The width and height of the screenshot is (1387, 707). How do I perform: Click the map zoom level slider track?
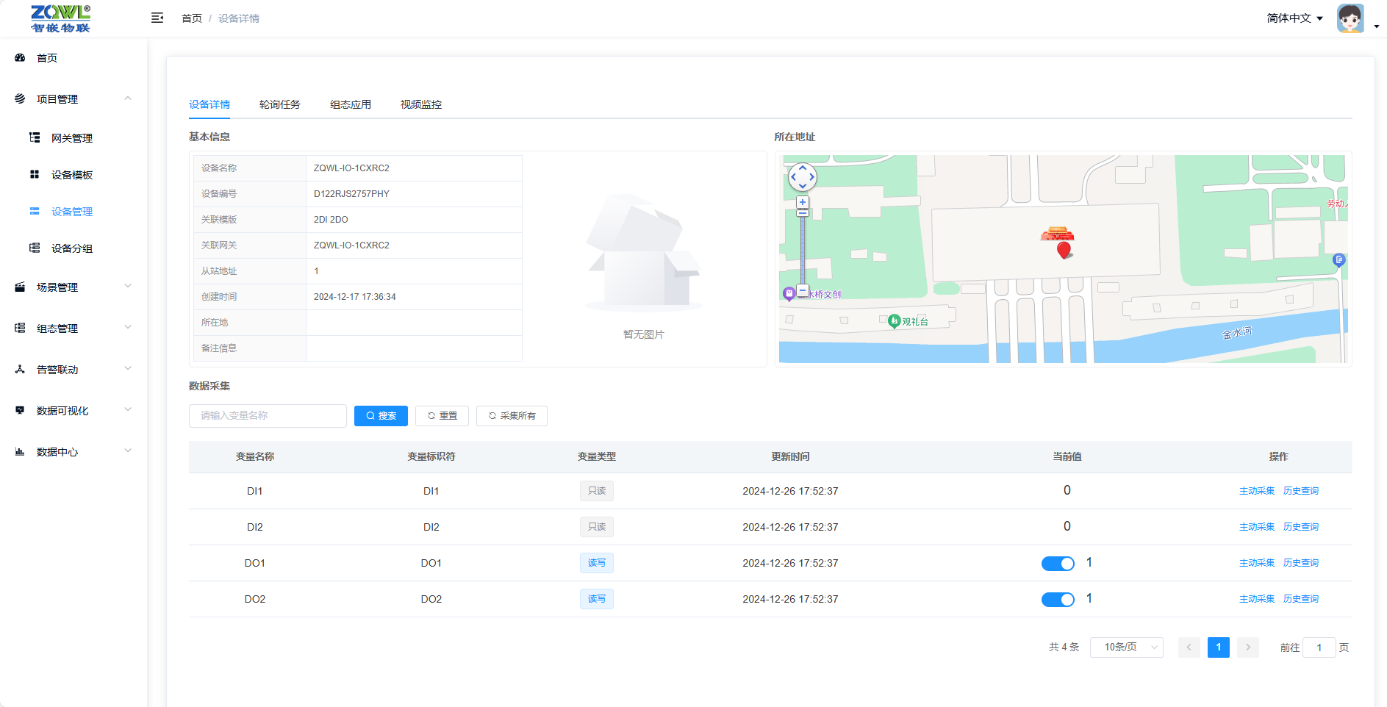803,250
